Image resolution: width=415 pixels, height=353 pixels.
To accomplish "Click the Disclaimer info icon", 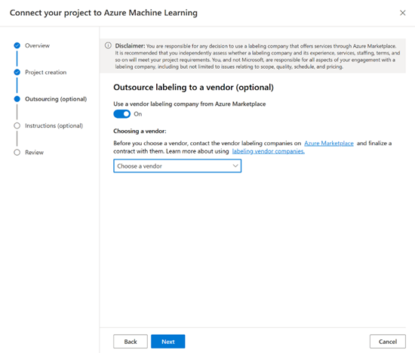I will point(108,45).
